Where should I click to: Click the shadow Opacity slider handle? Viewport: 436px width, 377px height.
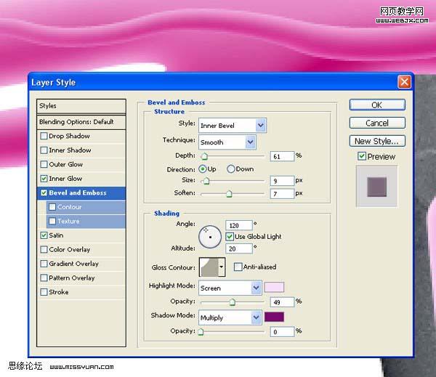[x=201, y=332]
